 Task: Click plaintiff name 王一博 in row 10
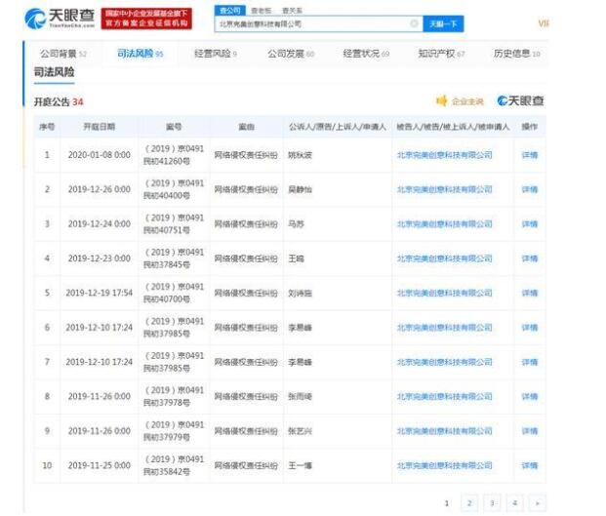click(300, 465)
